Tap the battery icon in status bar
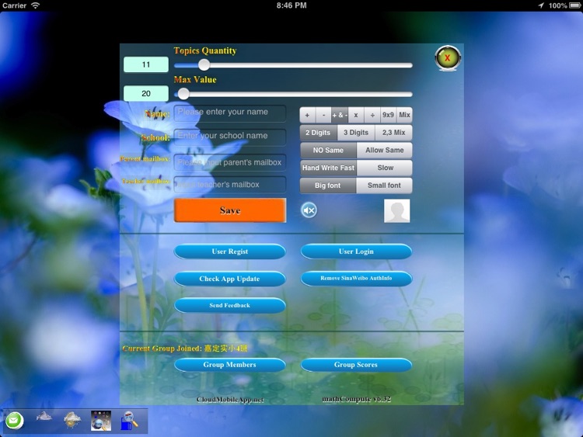The width and height of the screenshot is (583, 437). [x=574, y=5]
